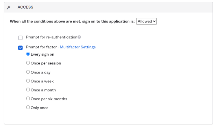The image size is (216, 127).
Task: Click the key icon in the ACCESS header
Action: pos(9,7)
